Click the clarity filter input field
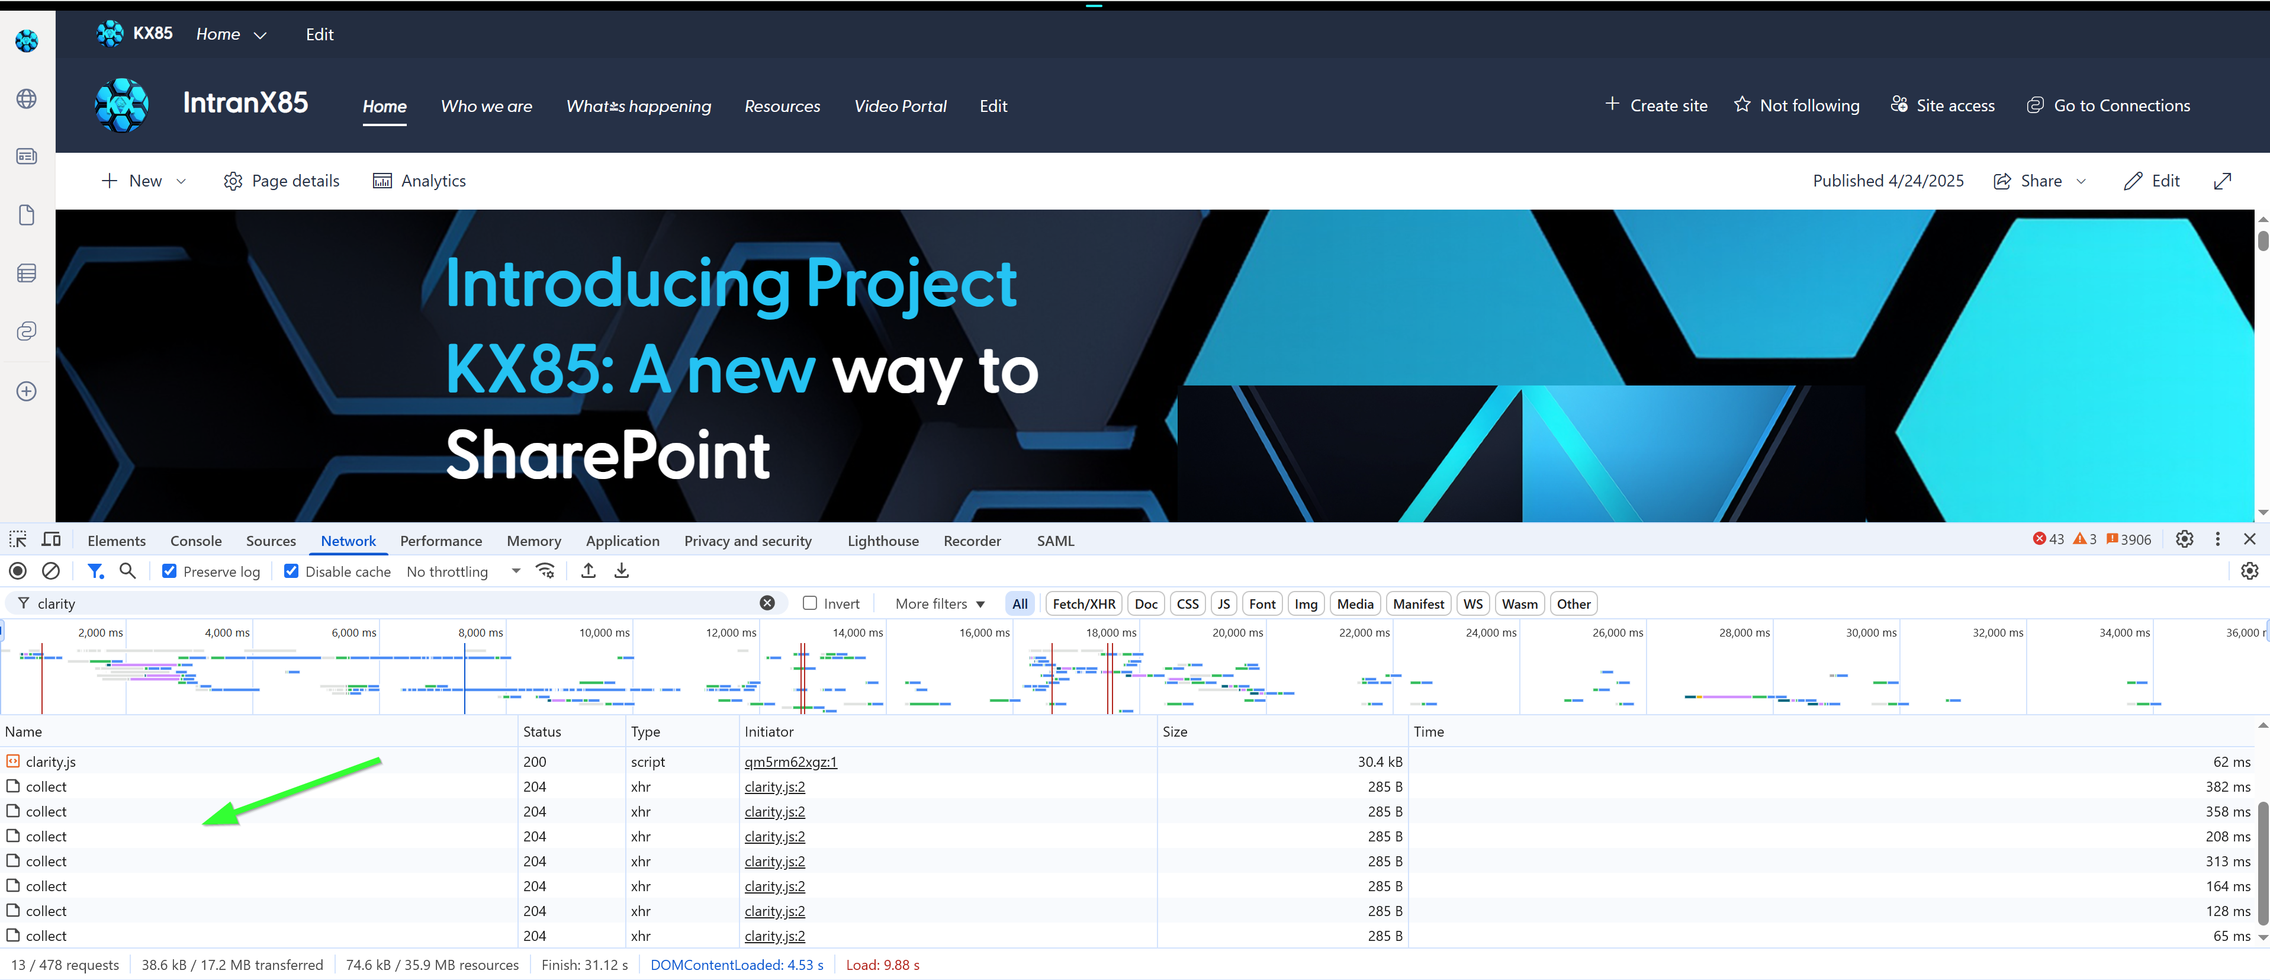The height and width of the screenshot is (980, 2270). 397,603
